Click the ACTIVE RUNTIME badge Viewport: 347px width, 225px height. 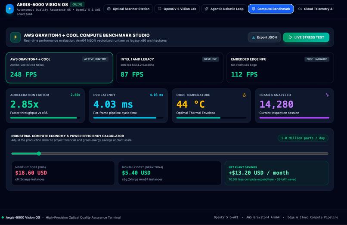pos(95,59)
